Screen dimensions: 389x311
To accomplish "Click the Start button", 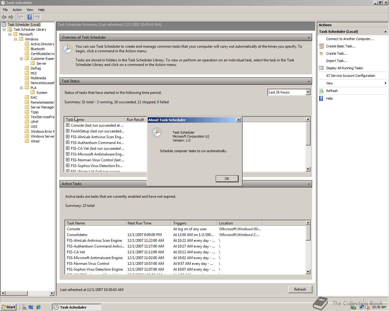I will [8, 307].
